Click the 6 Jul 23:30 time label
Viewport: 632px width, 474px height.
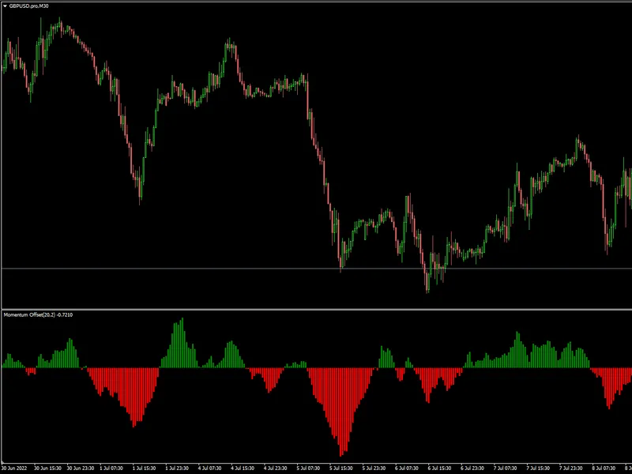[x=472, y=468]
